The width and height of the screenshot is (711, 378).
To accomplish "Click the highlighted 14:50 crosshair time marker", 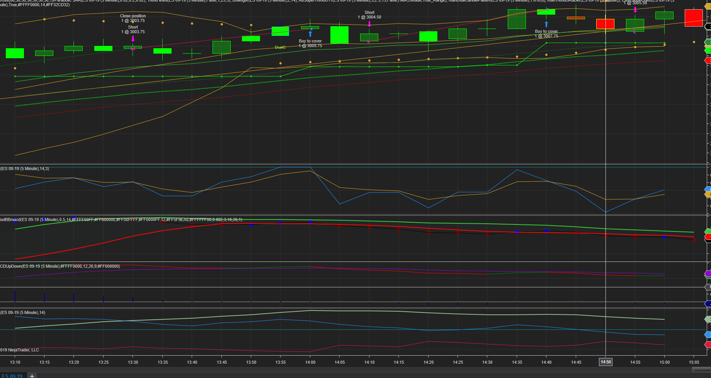I will (606, 362).
